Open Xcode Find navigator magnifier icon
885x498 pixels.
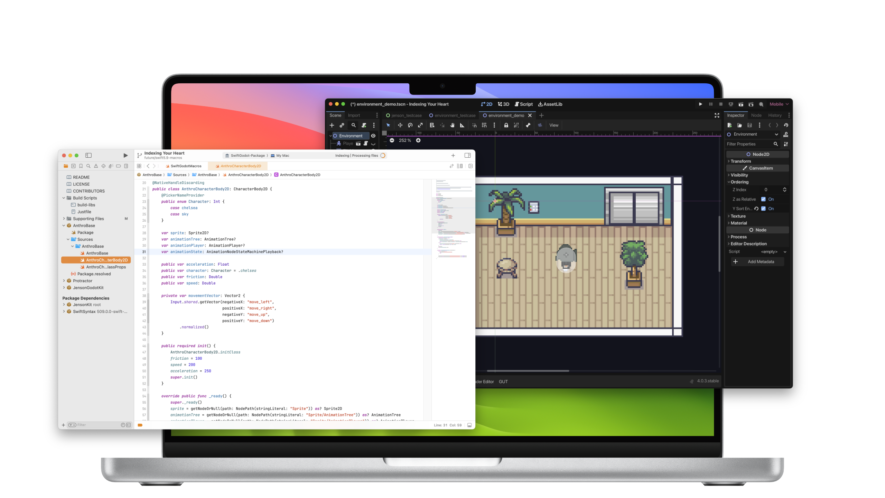coord(88,166)
